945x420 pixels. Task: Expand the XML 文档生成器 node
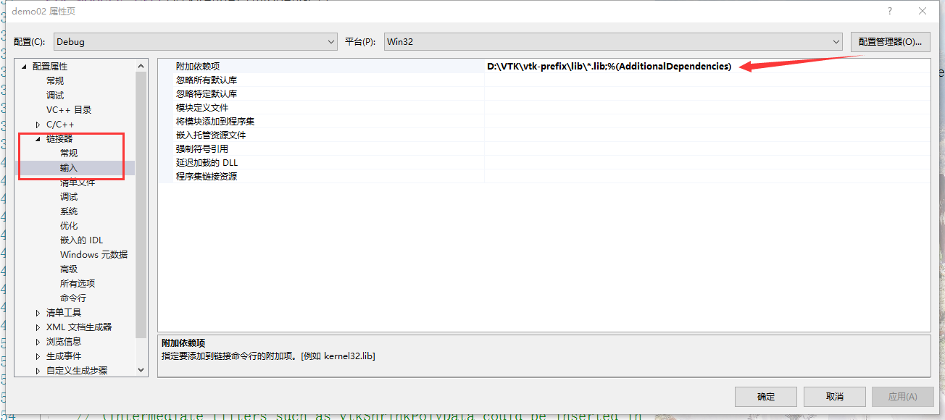click(37, 327)
